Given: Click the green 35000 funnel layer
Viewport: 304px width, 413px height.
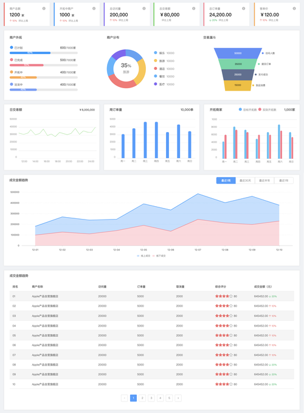Looking at the screenshot, I should coord(238,64).
